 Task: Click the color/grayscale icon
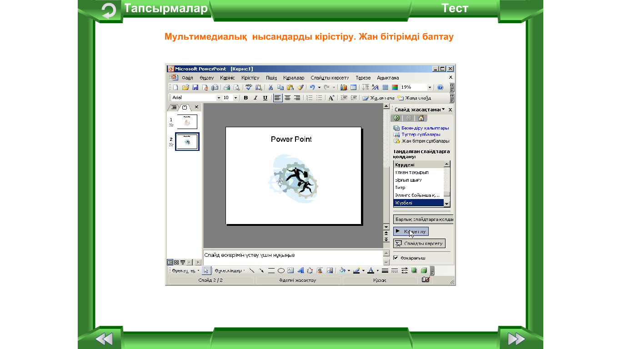coord(395,87)
